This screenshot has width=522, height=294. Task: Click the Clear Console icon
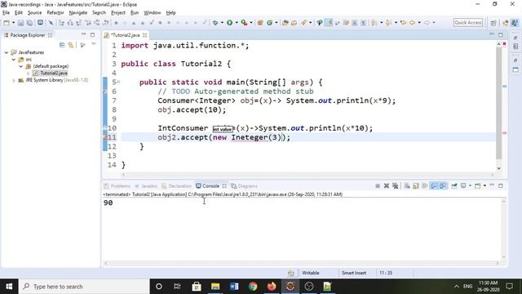click(x=407, y=186)
